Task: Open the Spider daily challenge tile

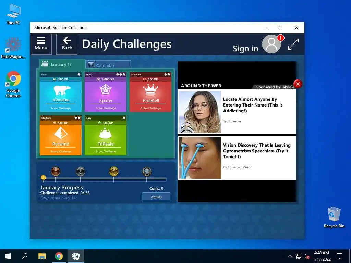Action: pos(106,92)
